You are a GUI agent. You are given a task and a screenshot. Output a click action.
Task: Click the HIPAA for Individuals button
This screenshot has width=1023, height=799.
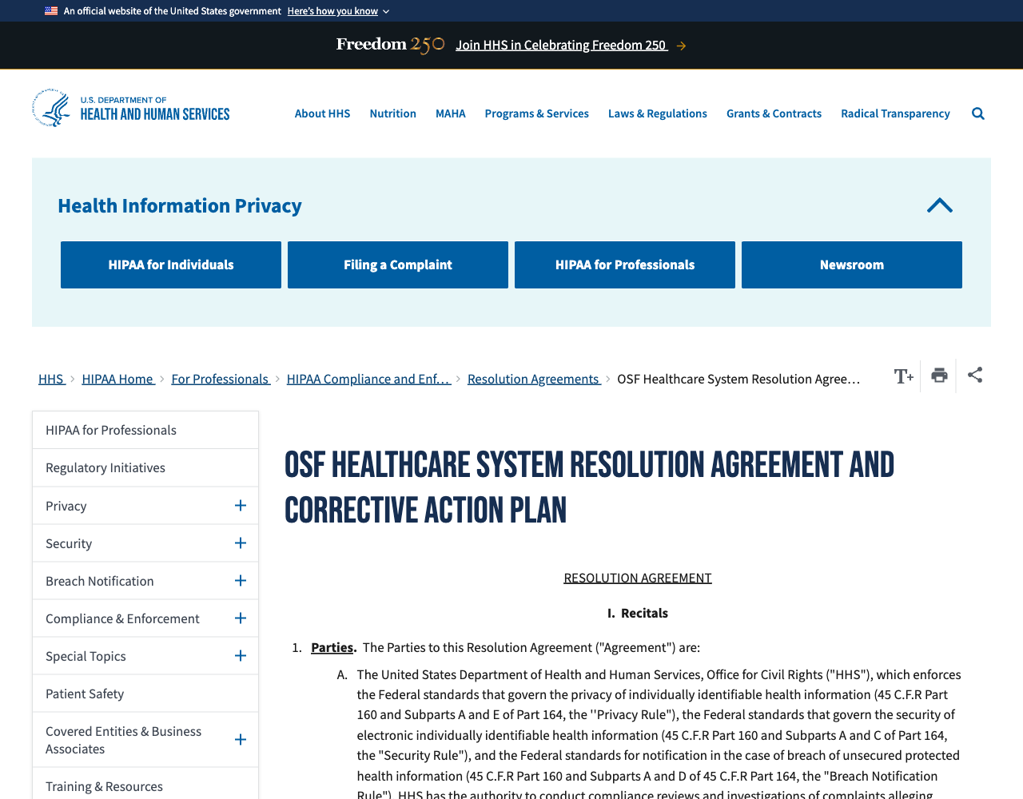[171, 264]
